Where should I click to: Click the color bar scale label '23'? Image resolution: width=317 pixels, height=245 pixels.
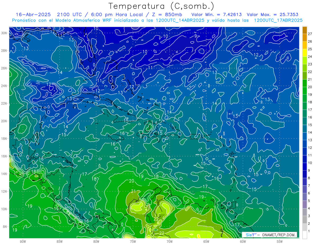click(310, 64)
